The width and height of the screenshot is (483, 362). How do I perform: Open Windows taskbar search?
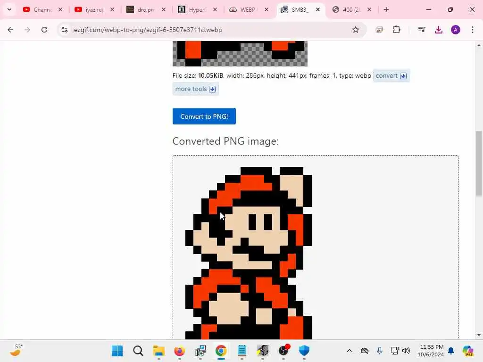[x=138, y=351]
